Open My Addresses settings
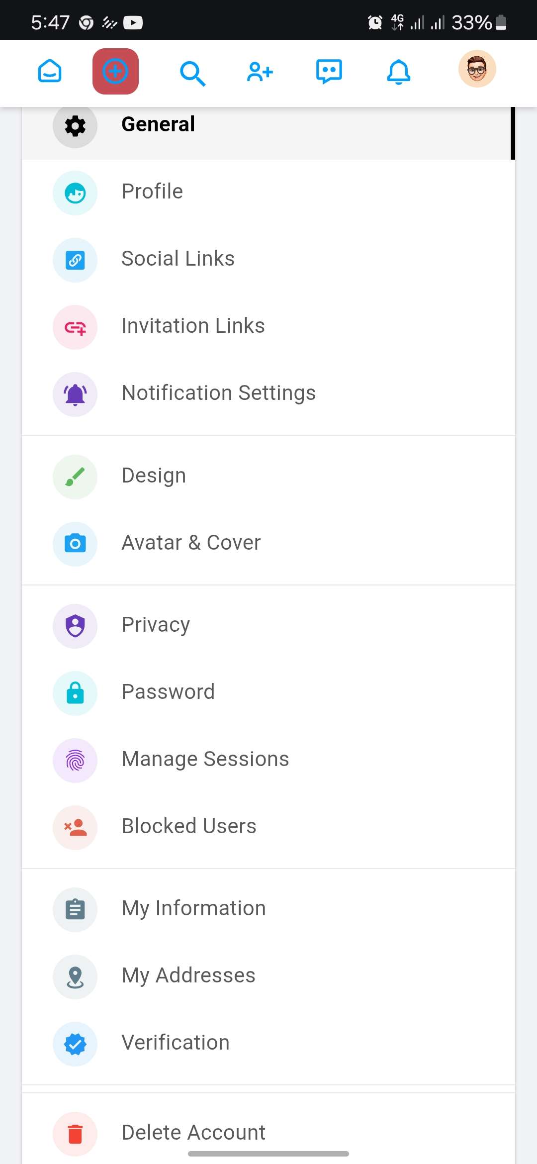 click(x=268, y=976)
